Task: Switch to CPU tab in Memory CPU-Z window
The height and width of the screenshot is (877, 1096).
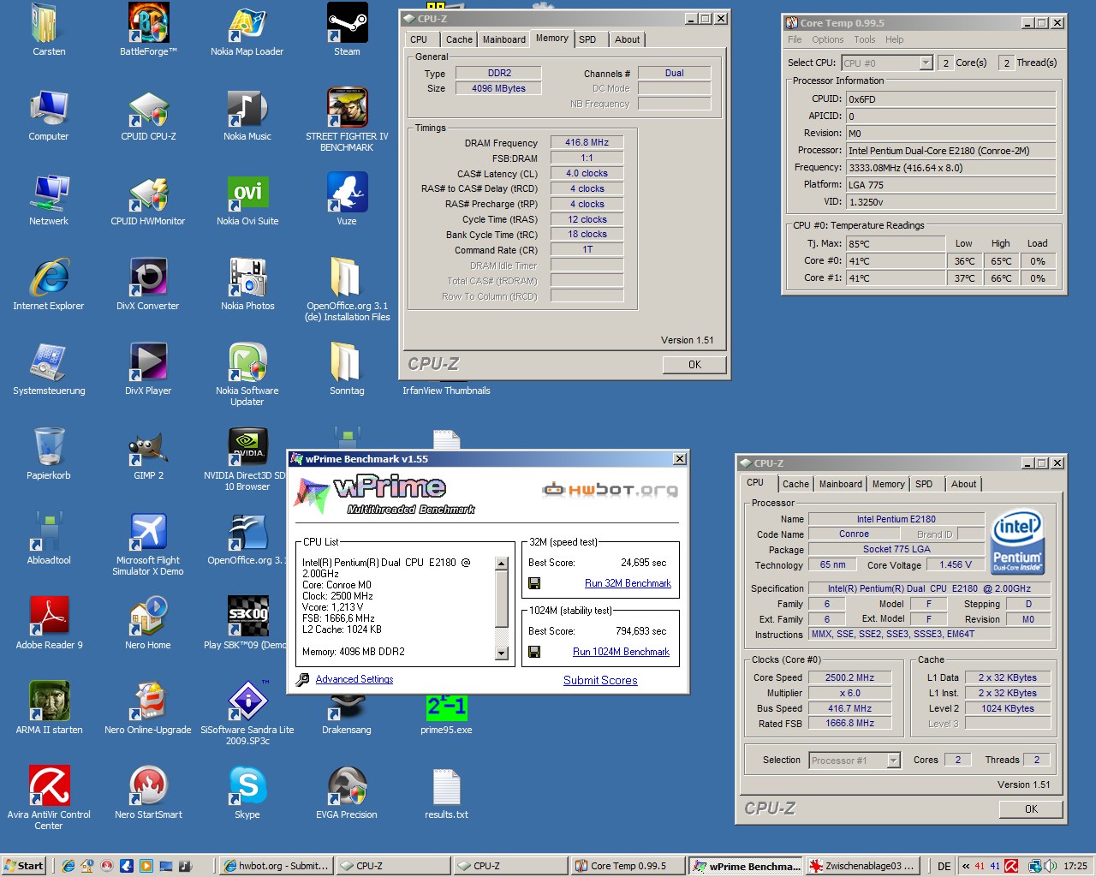Action: tap(419, 39)
